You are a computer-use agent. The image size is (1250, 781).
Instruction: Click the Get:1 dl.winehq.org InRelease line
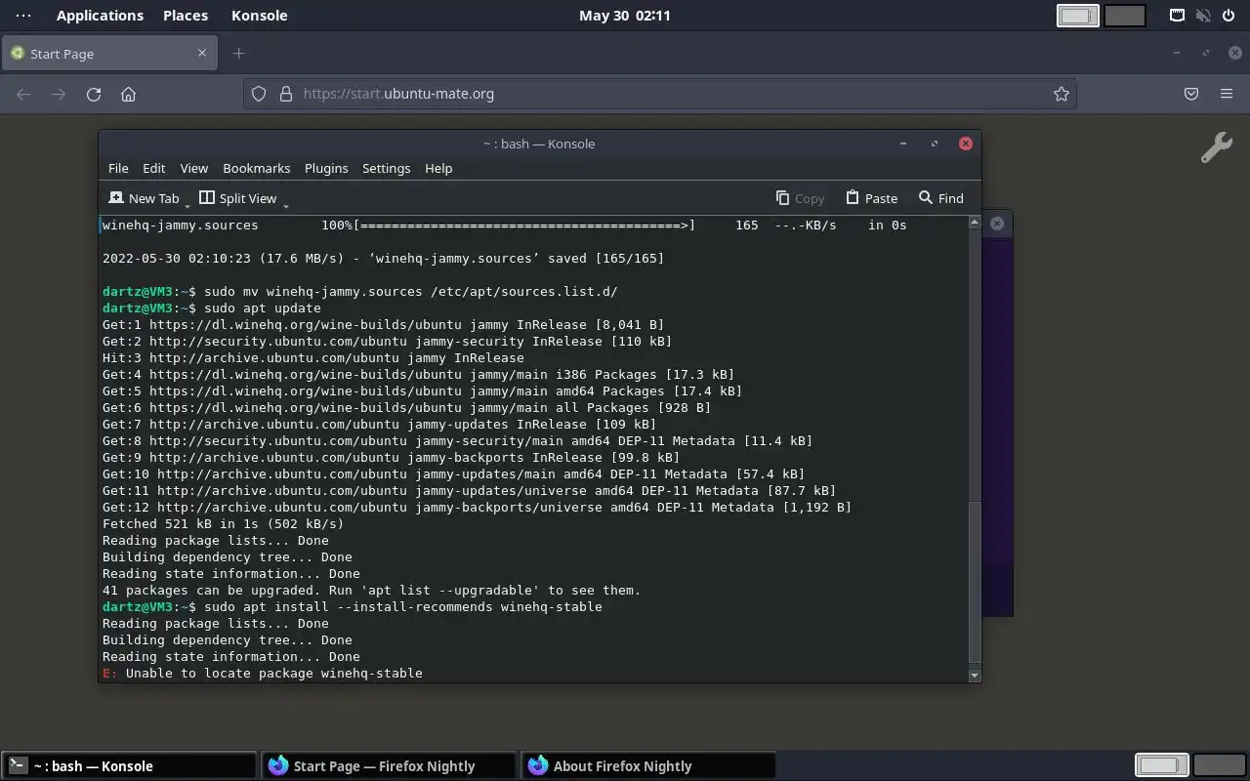(x=384, y=325)
